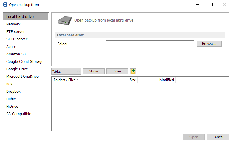
Task: Maximize the Open backup from window
Action: click(211, 4)
